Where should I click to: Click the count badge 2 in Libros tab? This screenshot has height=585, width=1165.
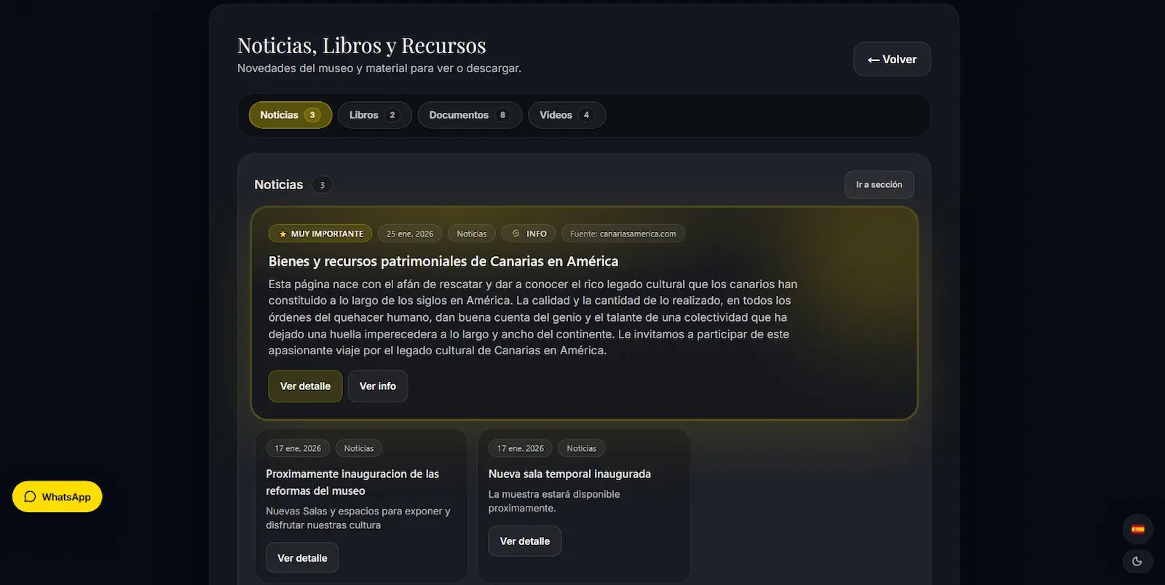[x=392, y=115]
